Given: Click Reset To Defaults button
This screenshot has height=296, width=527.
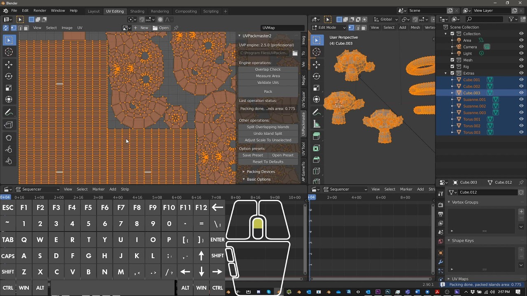Looking at the screenshot, I should tap(268, 162).
